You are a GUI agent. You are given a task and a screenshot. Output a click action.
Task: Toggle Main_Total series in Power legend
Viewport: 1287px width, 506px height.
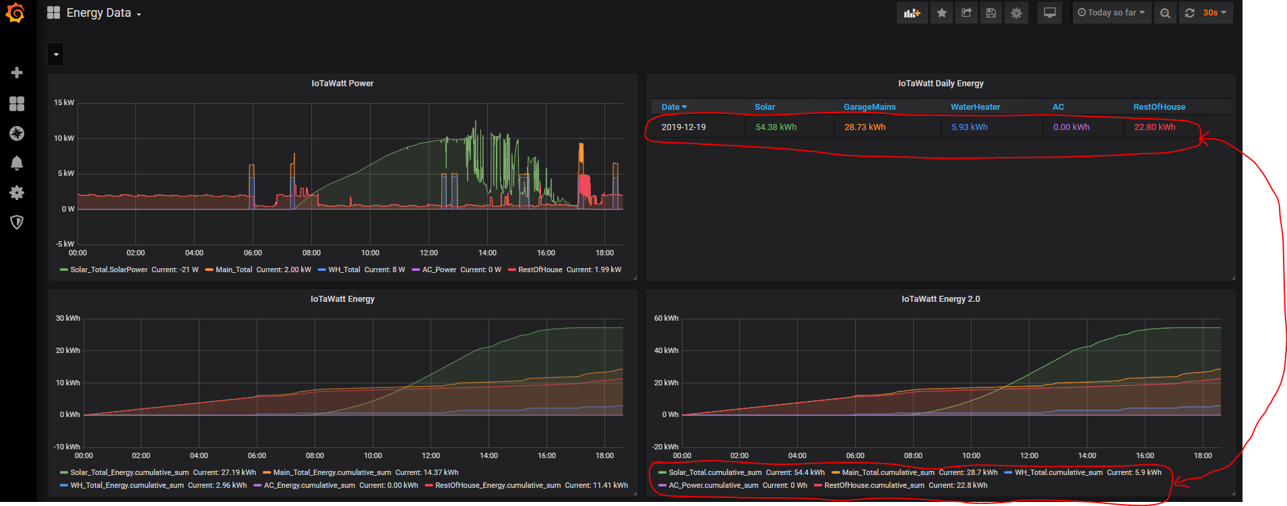coord(234,270)
